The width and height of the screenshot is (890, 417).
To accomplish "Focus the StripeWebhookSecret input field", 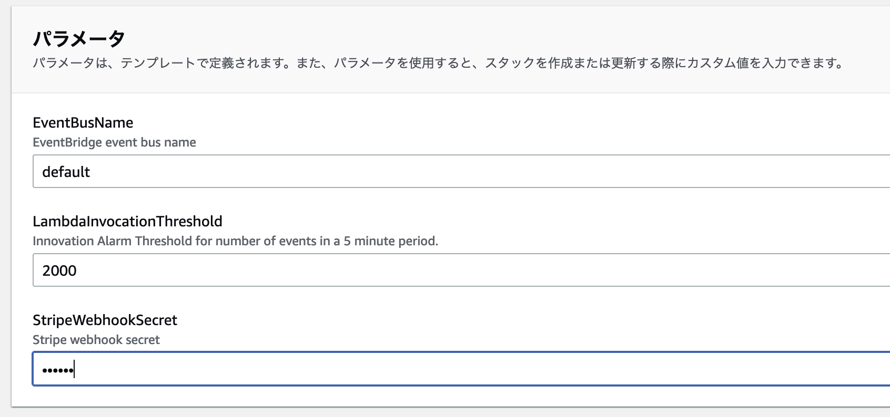I will pos(316,369).
